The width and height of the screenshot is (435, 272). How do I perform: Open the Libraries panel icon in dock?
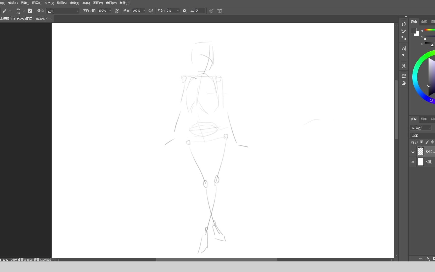[404, 76]
